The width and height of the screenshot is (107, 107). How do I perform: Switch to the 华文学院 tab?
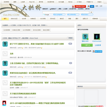pyautogui.click(x=43, y=19)
